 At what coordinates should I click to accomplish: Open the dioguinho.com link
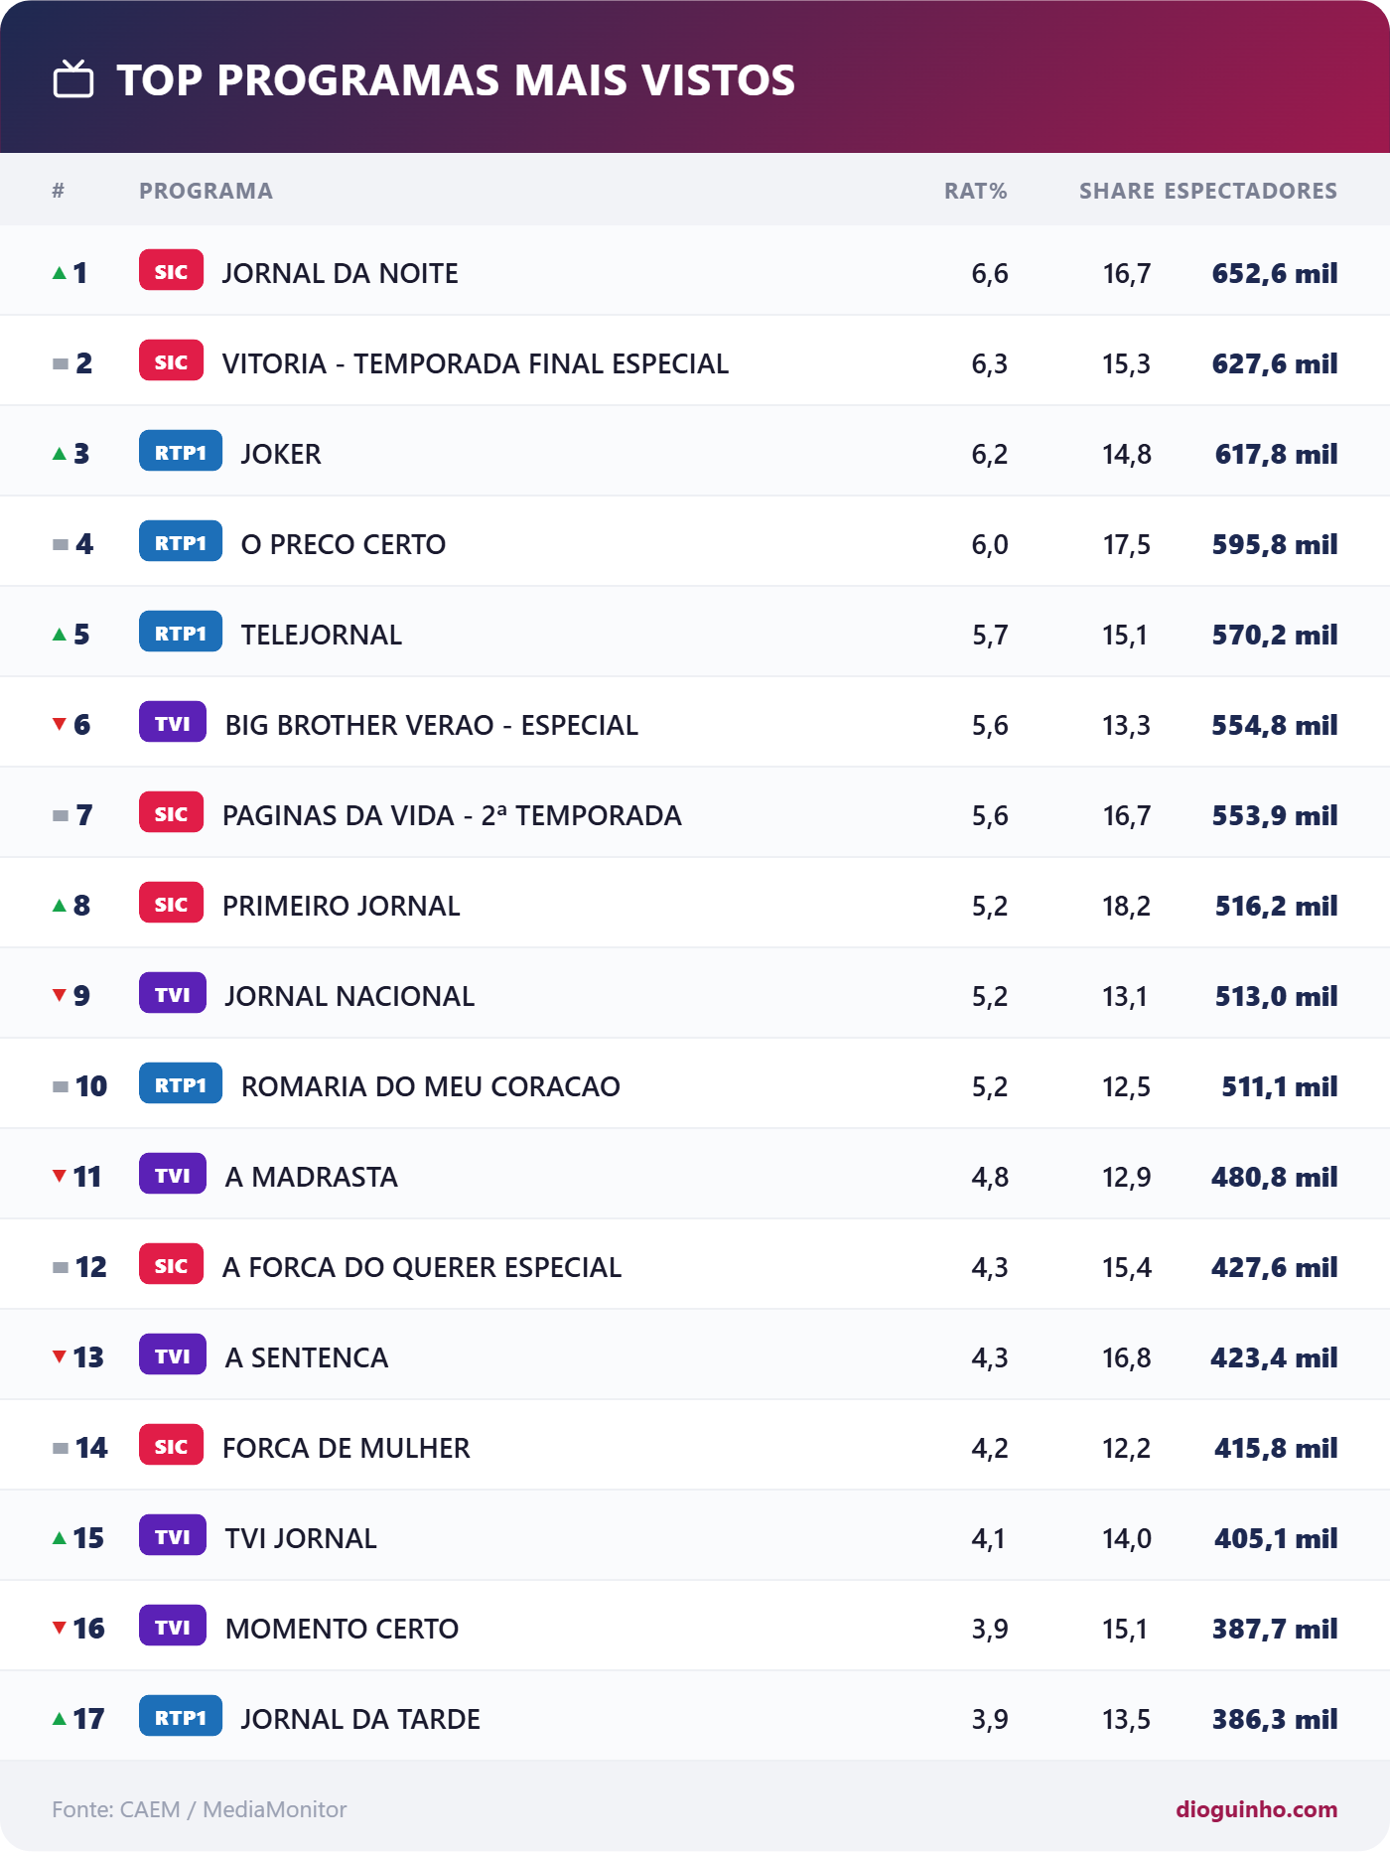1257,1809
